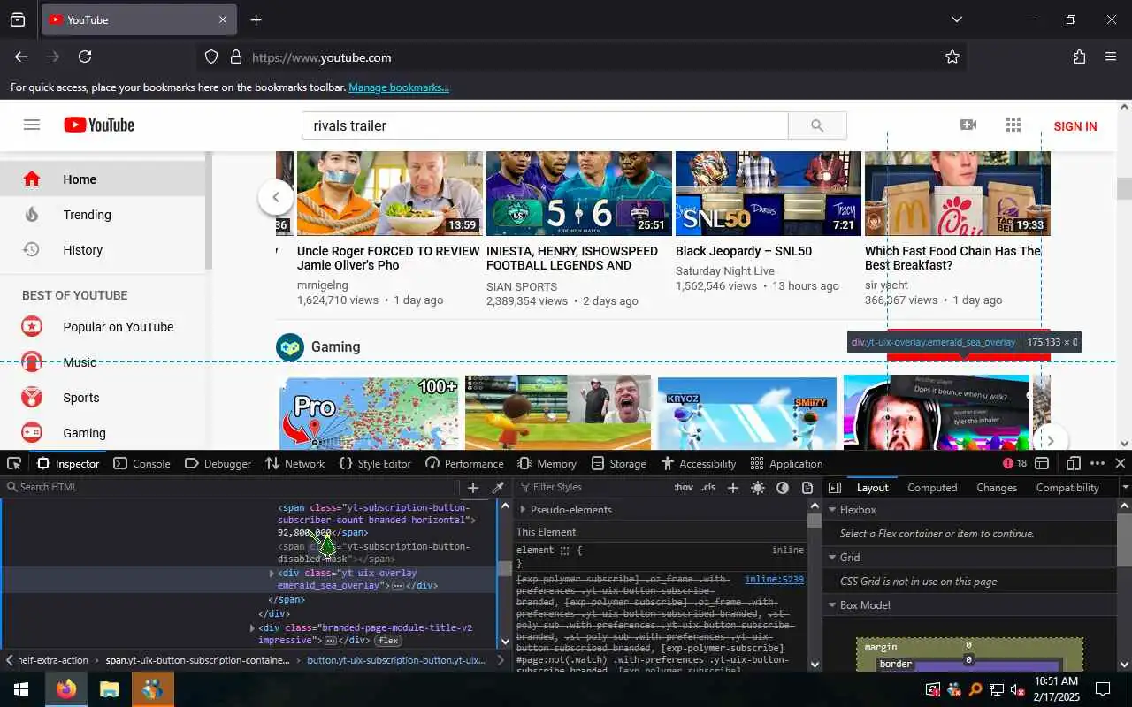Open the DevTools more options menu
This screenshot has width=1132, height=707.
[x=1098, y=463]
